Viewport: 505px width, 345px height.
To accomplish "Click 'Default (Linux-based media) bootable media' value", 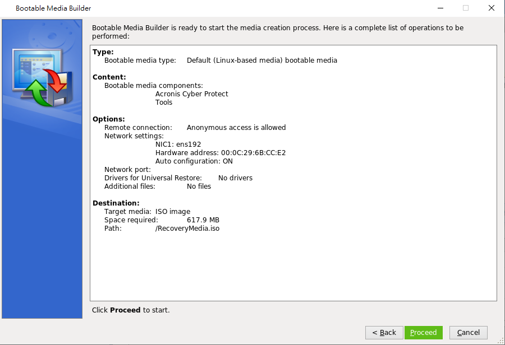I will [x=262, y=60].
